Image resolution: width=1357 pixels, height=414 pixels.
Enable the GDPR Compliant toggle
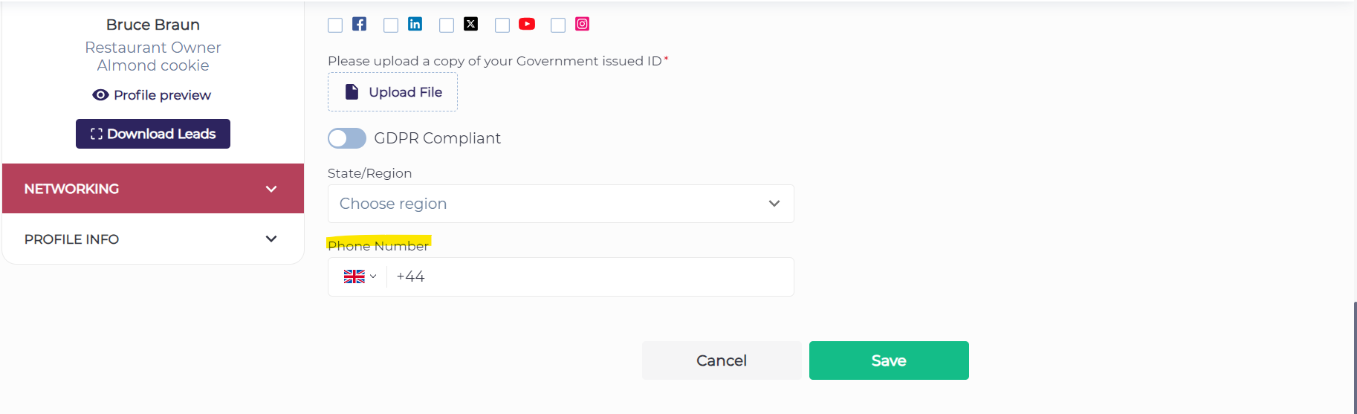point(347,138)
